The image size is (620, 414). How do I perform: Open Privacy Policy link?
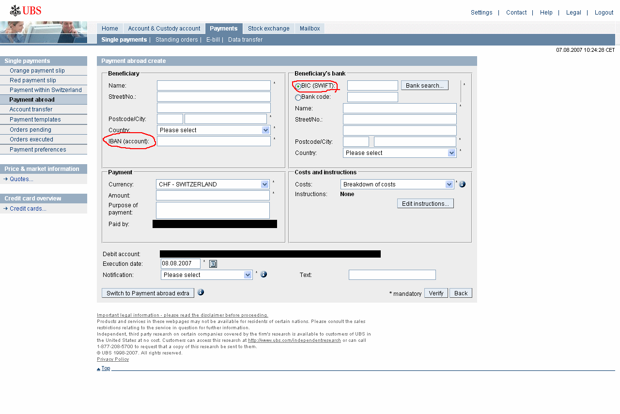pyautogui.click(x=113, y=359)
